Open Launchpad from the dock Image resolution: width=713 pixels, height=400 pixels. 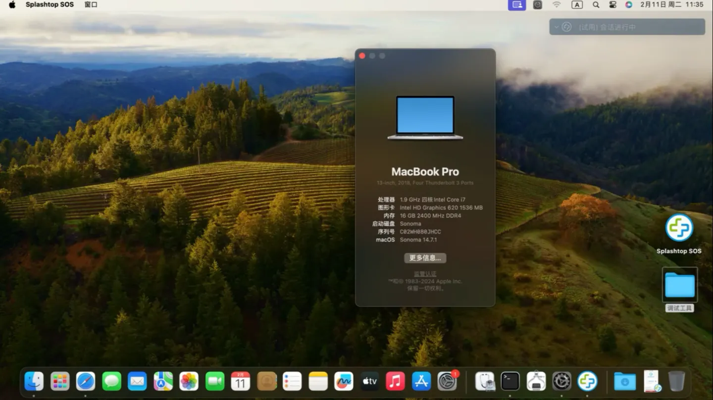point(60,381)
